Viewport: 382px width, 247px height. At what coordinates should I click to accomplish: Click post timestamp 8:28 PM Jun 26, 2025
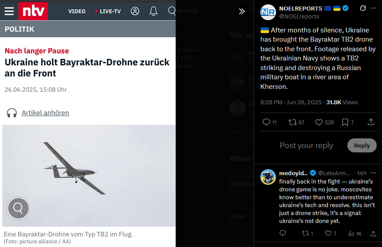click(291, 102)
